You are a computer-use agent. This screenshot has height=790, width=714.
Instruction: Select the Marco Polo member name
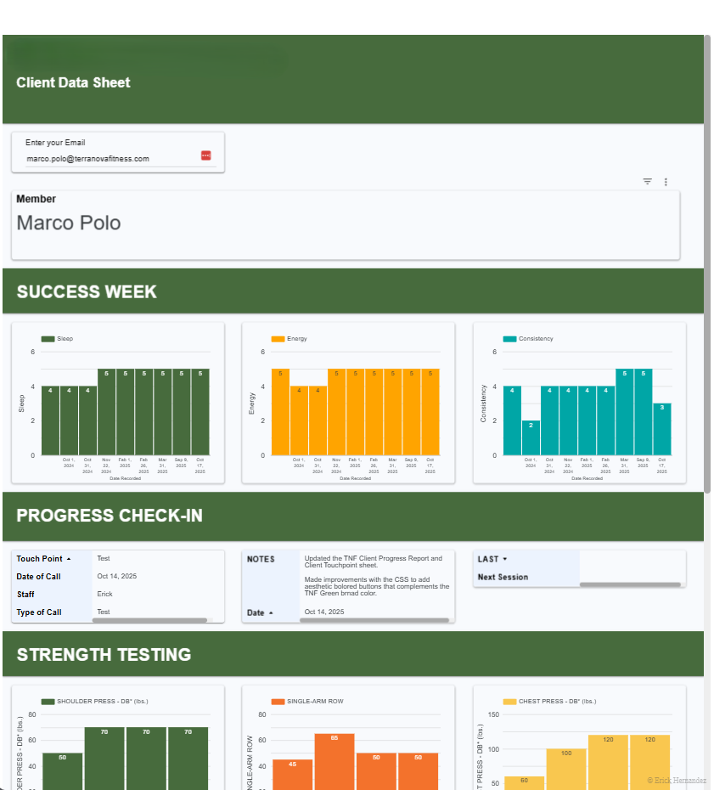click(68, 223)
